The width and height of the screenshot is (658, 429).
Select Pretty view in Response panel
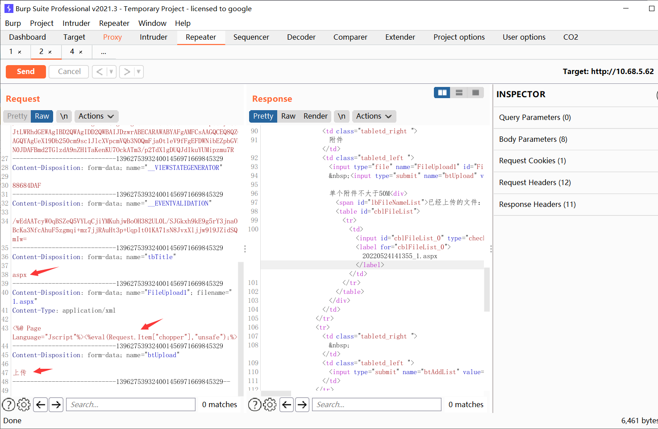click(263, 116)
